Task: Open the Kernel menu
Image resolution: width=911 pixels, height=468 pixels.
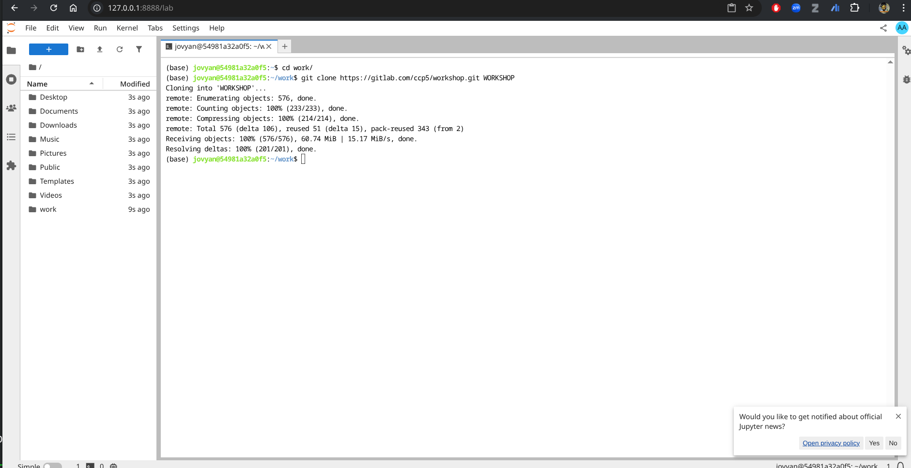Action: click(127, 28)
